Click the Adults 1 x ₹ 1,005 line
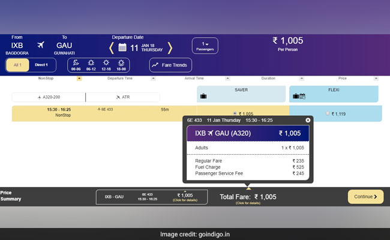 coord(250,148)
